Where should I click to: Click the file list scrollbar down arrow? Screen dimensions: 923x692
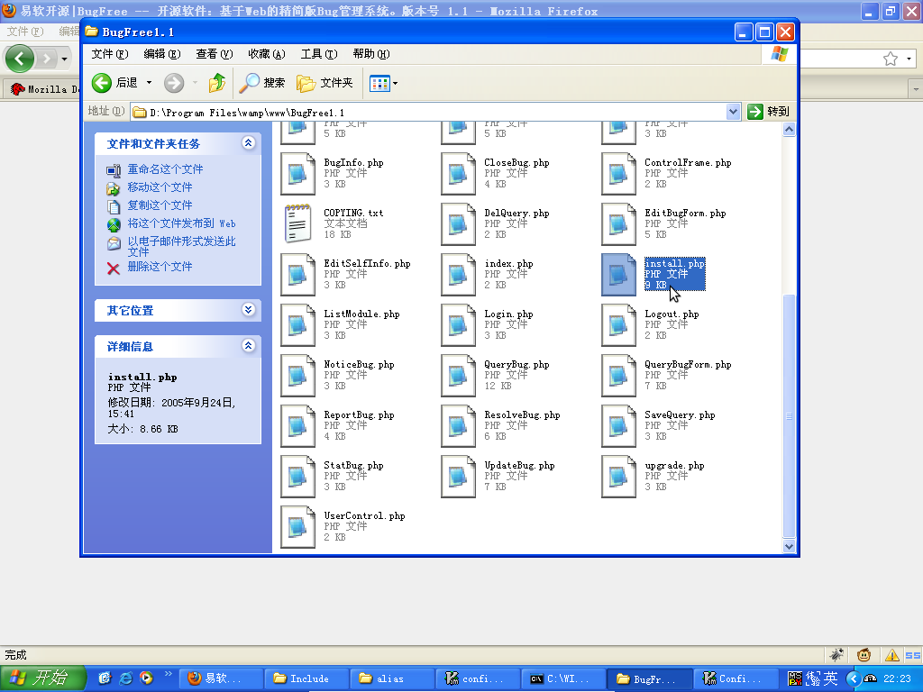[789, 547]
